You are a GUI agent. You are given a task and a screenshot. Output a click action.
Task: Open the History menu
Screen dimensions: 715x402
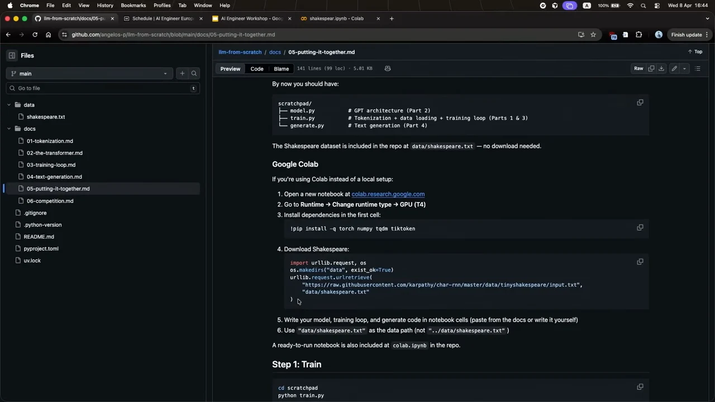pyautogui.click(x=105, y=6)
